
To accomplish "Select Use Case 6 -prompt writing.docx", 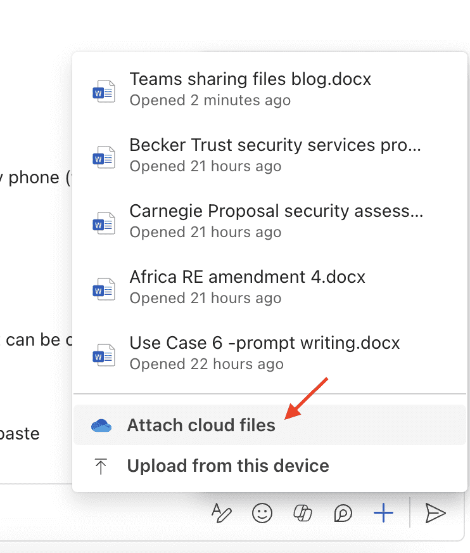I will coord(270,353).
